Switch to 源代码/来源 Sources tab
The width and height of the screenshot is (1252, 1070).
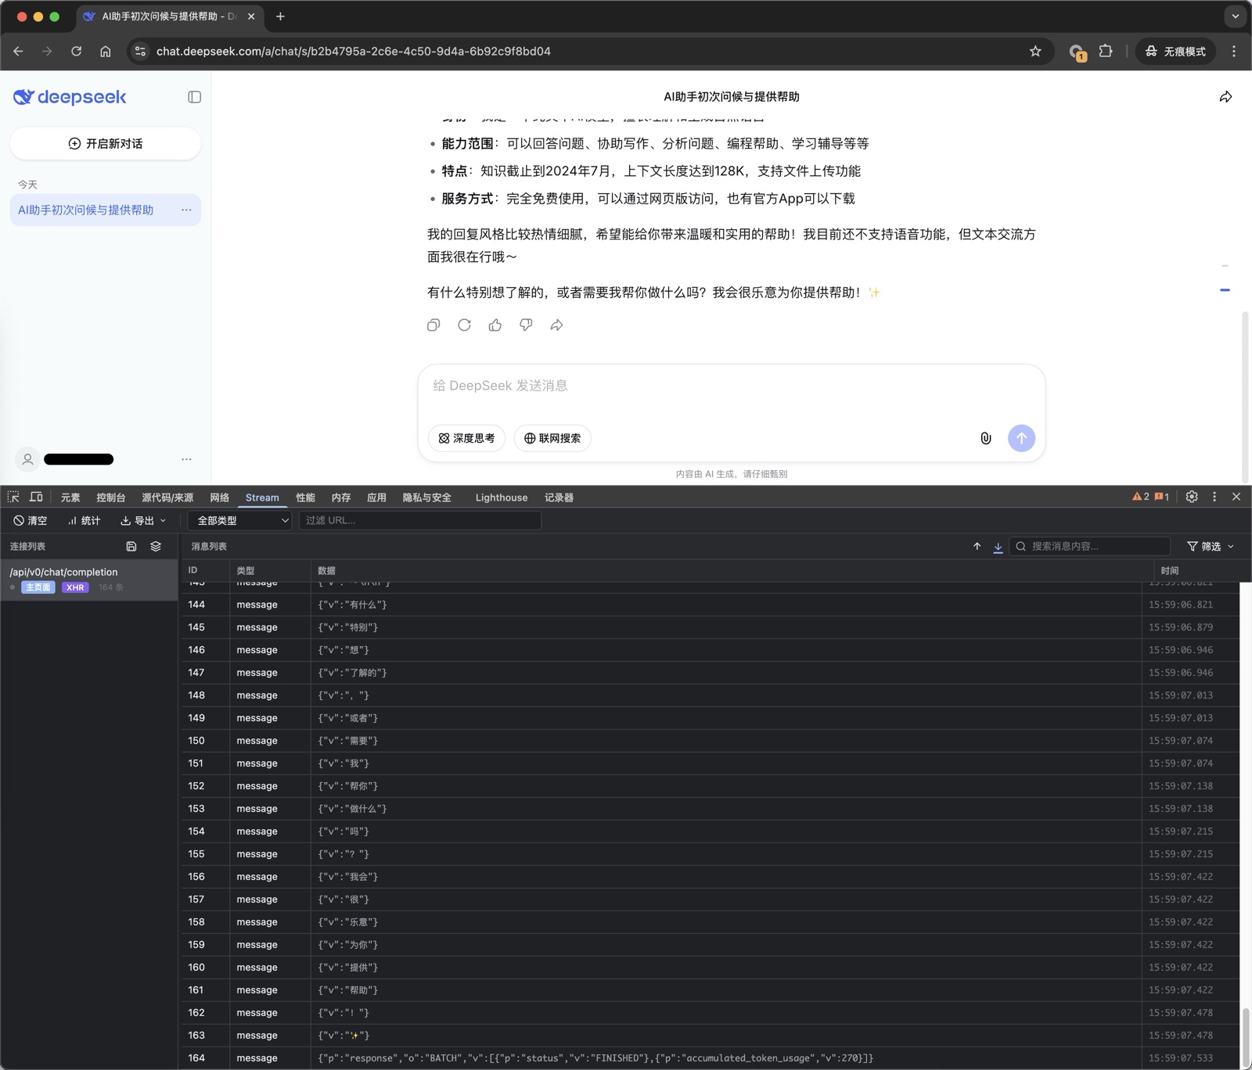(167, 497)
